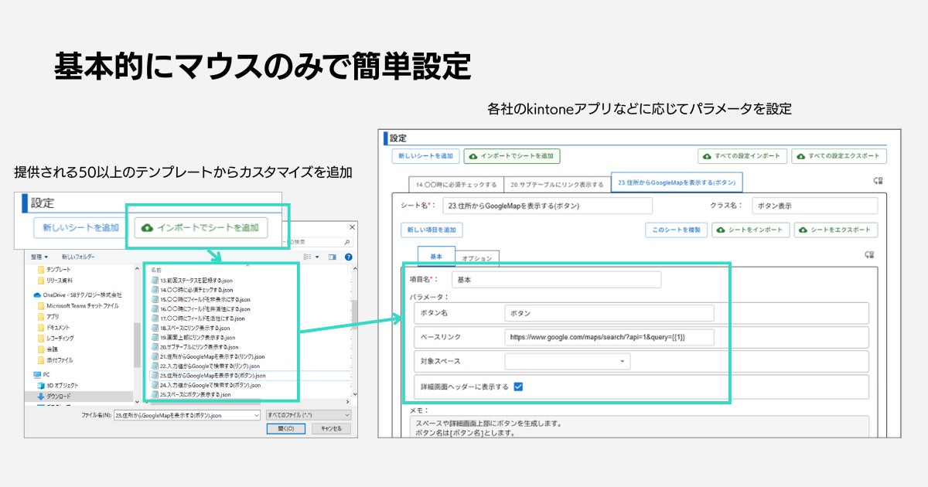Expand the ファイル名 combo box arrow
The width and height of the screenshot is (928, 487).
(x=257, y=415)
